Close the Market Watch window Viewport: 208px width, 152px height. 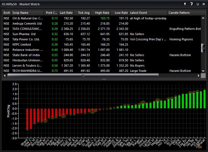[x=204, y=4]
